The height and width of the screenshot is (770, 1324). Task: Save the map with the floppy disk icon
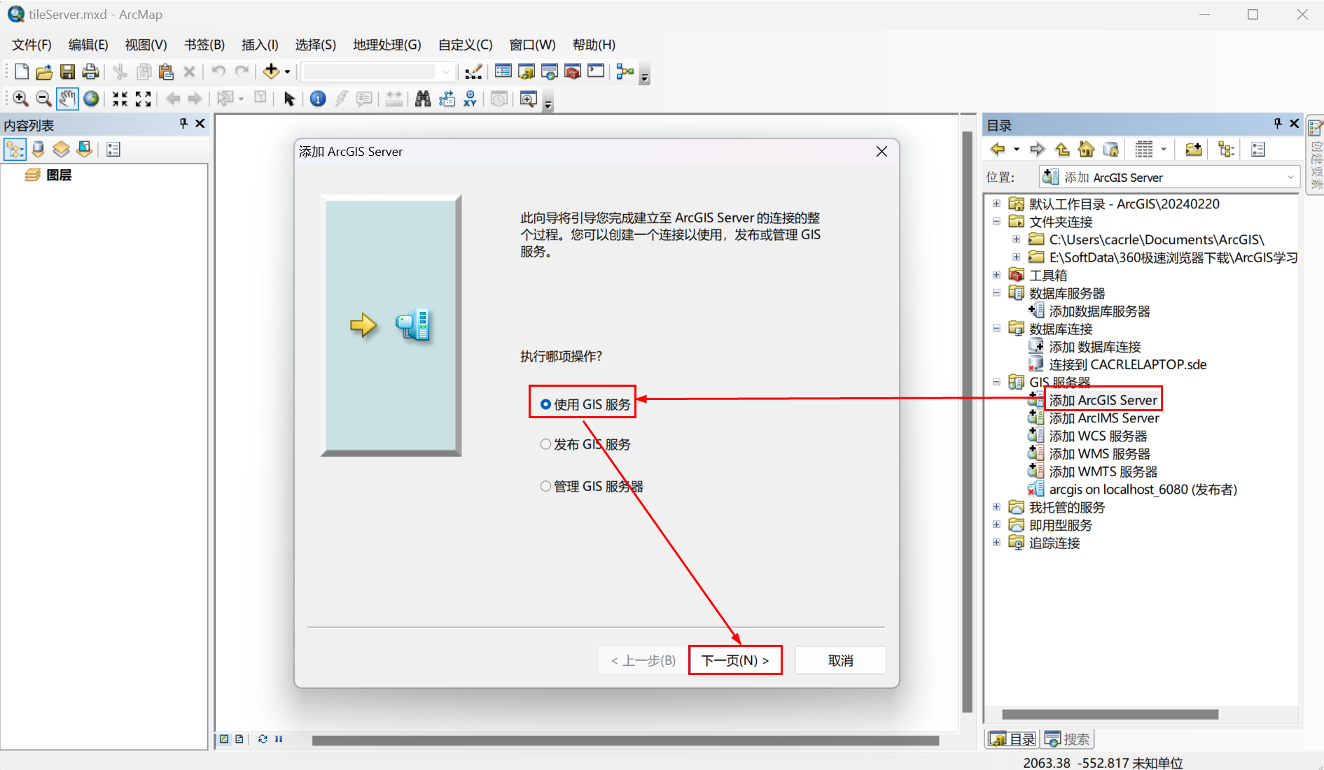[67, 71]
